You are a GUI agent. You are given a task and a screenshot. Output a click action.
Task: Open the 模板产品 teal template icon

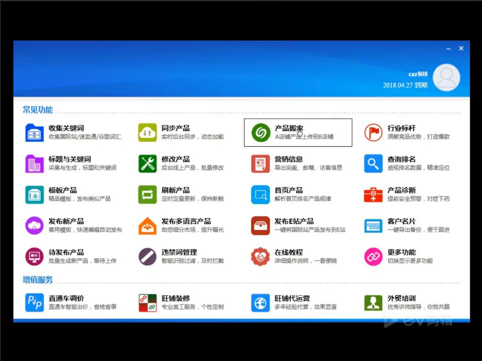35,195
